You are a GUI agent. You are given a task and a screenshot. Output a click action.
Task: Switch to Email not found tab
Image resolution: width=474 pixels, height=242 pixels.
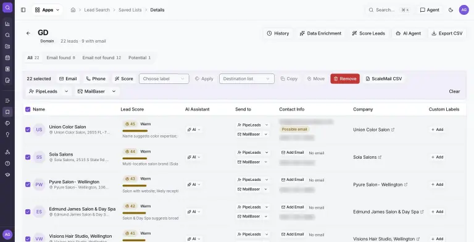pyautogui.click(x=102, y=58)
